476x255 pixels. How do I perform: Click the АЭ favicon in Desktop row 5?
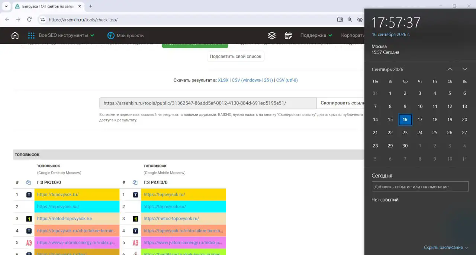pos(29,243)
